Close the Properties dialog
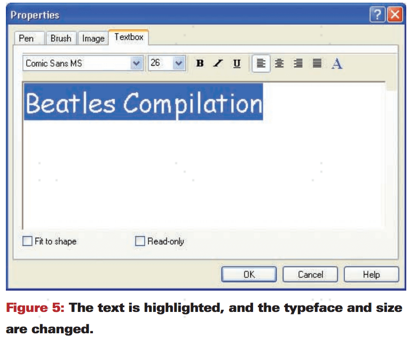This screenshot has width=410, height=337. [x=395, y=15]
